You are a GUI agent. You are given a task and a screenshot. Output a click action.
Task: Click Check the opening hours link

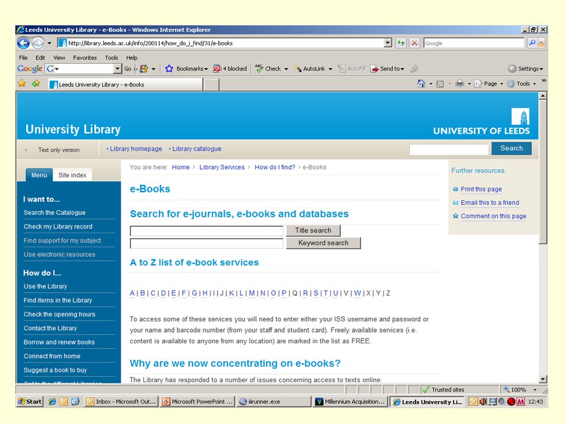(60, 314)
